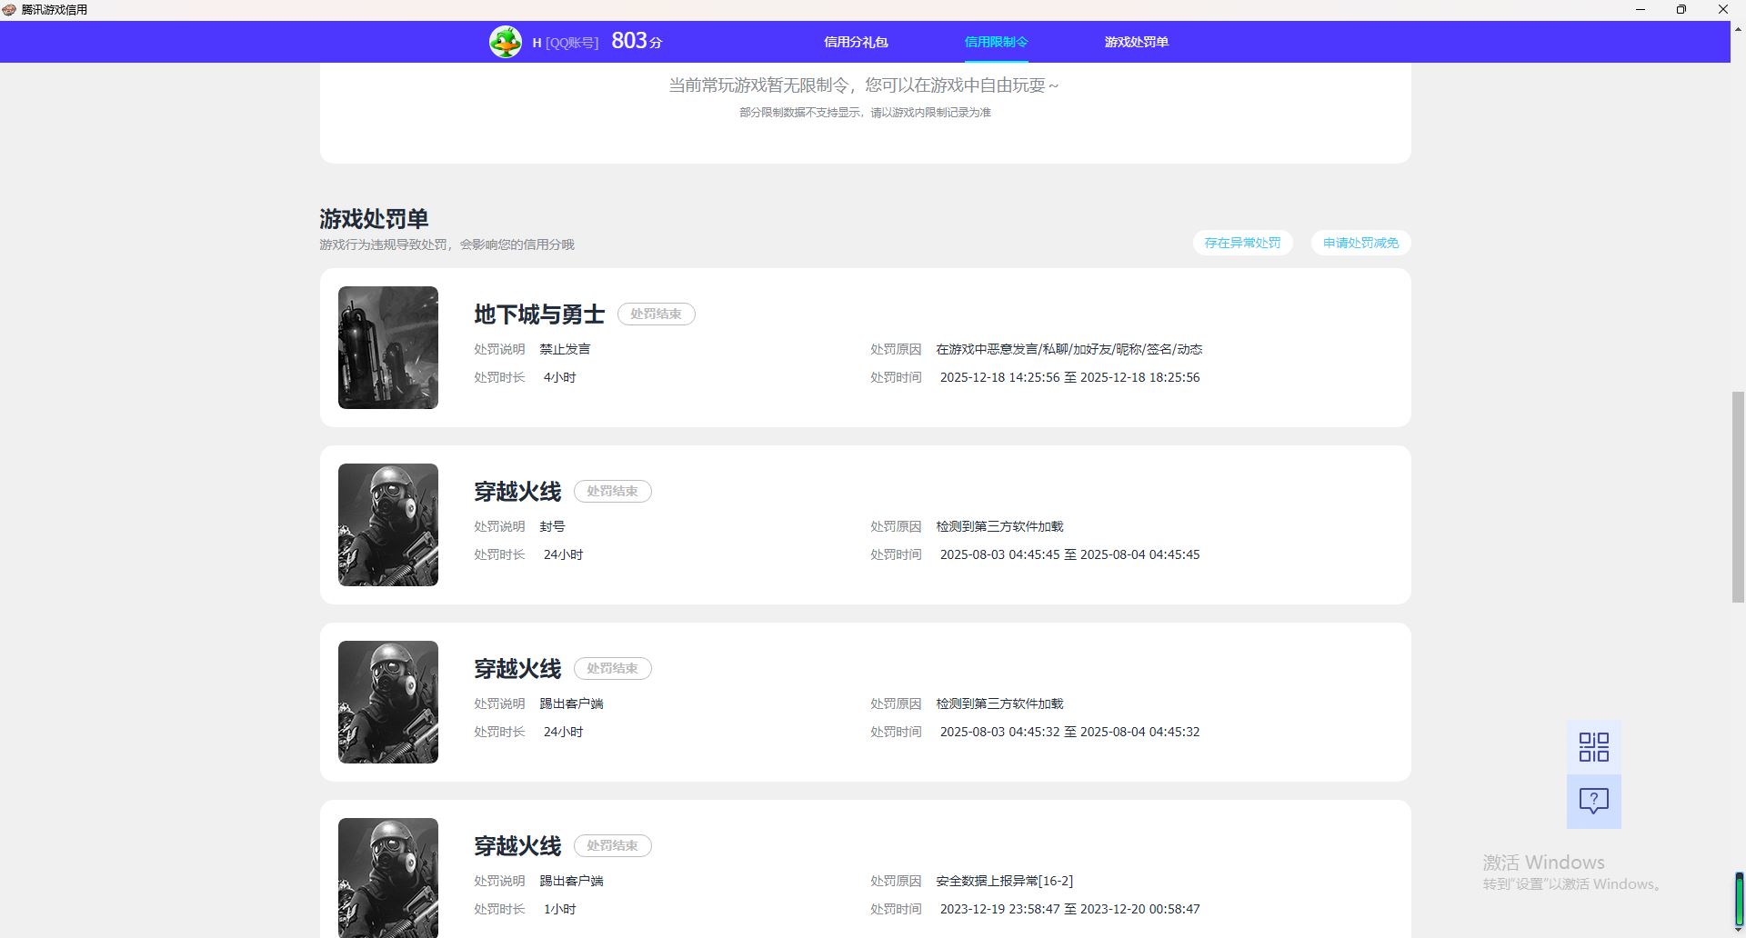Open the QR code floating icon
Viewport: 1746px width, 938px height.
[x=1593, y=747]
